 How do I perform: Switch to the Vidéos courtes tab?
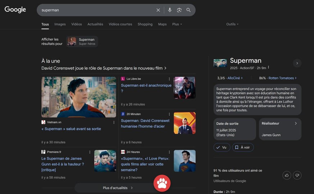tap(120, 24)
